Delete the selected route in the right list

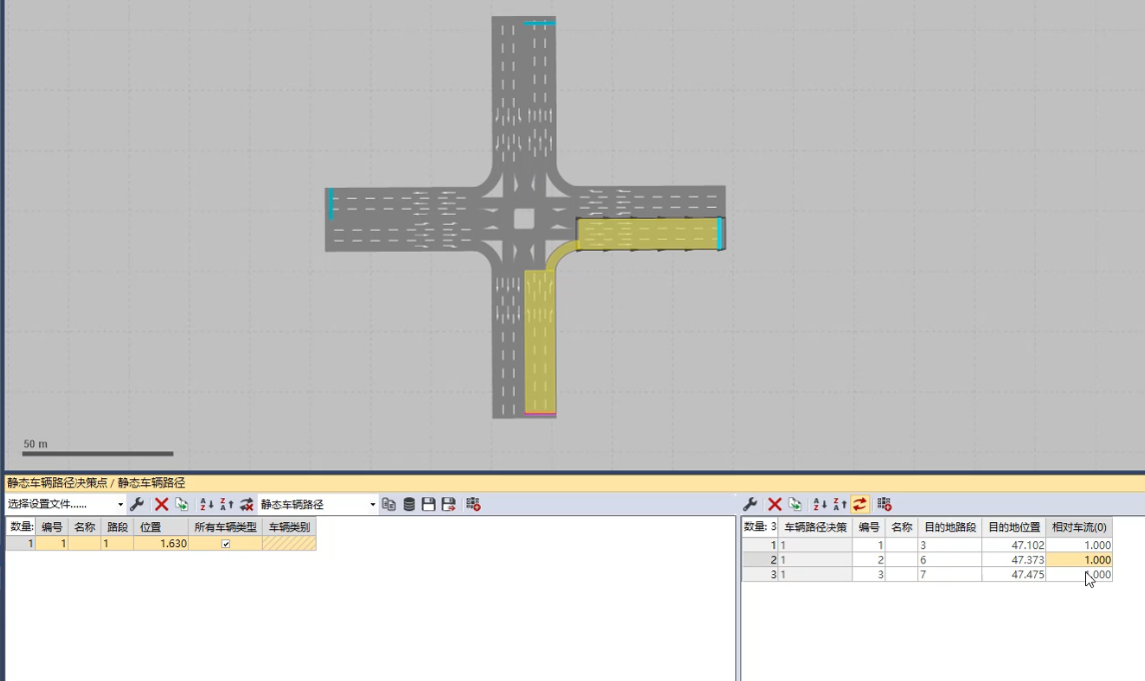pos(774,504)
